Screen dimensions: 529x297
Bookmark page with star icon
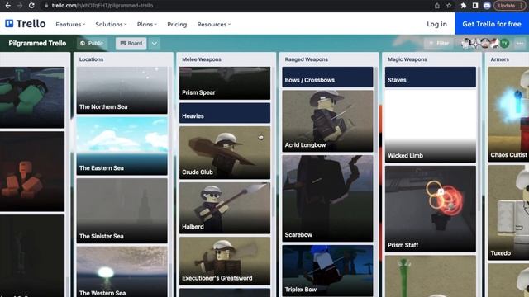coord(449,6)
